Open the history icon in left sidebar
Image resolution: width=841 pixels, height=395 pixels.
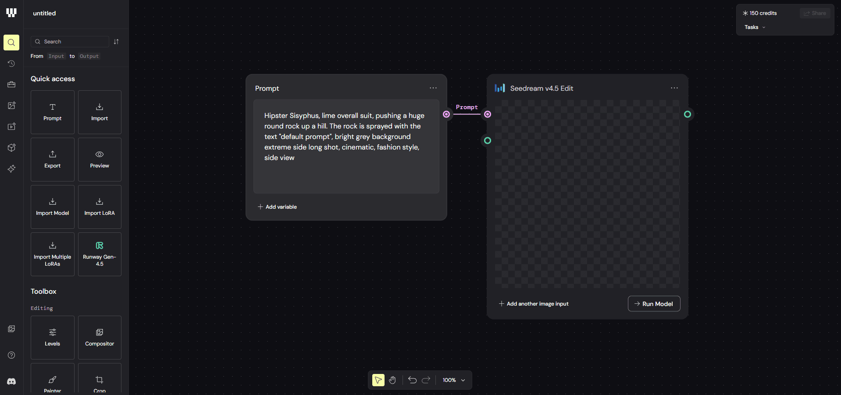(x=11, y=64)
